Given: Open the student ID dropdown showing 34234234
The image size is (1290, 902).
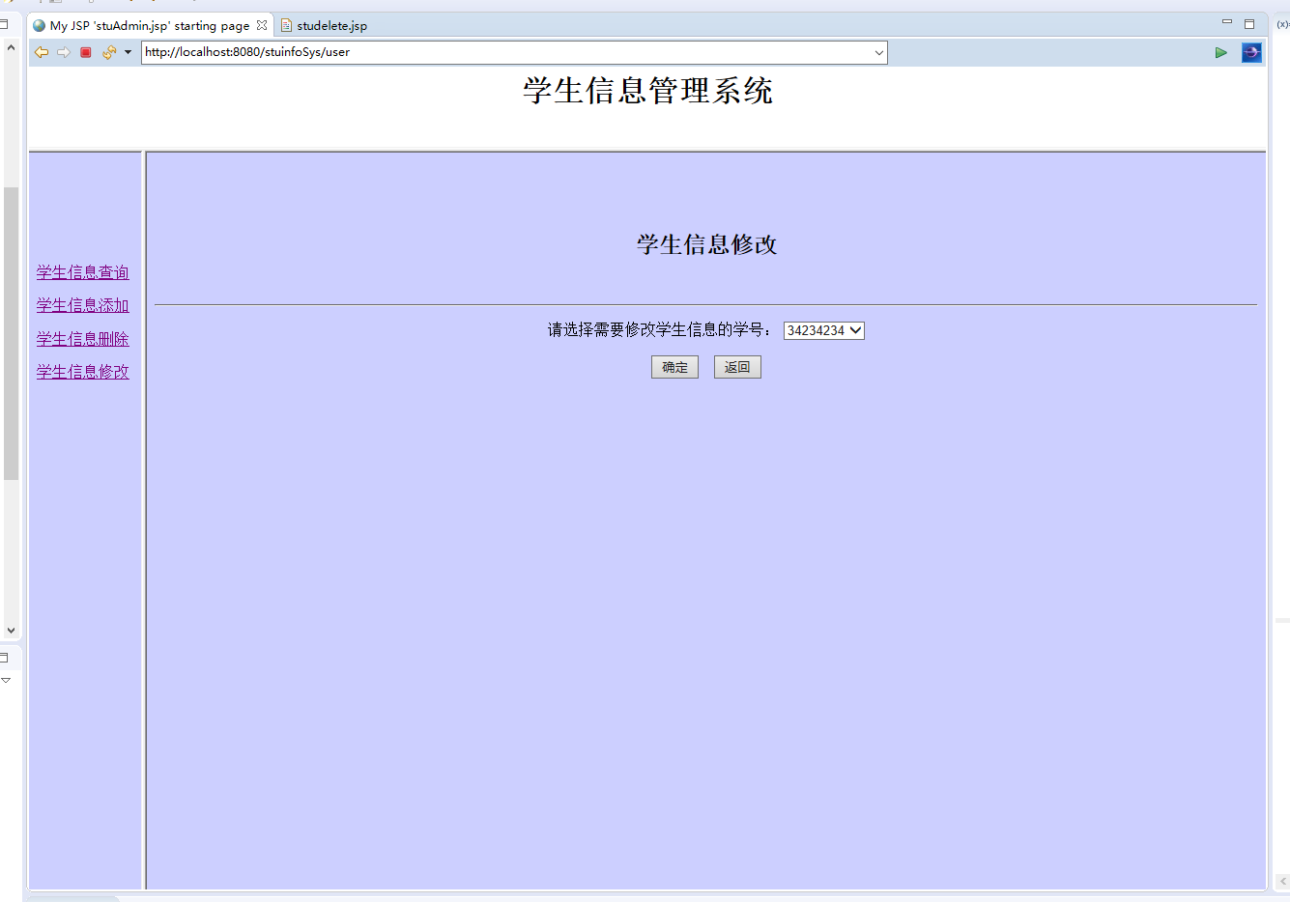Looking at the screenshot, I should click(x=823, y=330).
